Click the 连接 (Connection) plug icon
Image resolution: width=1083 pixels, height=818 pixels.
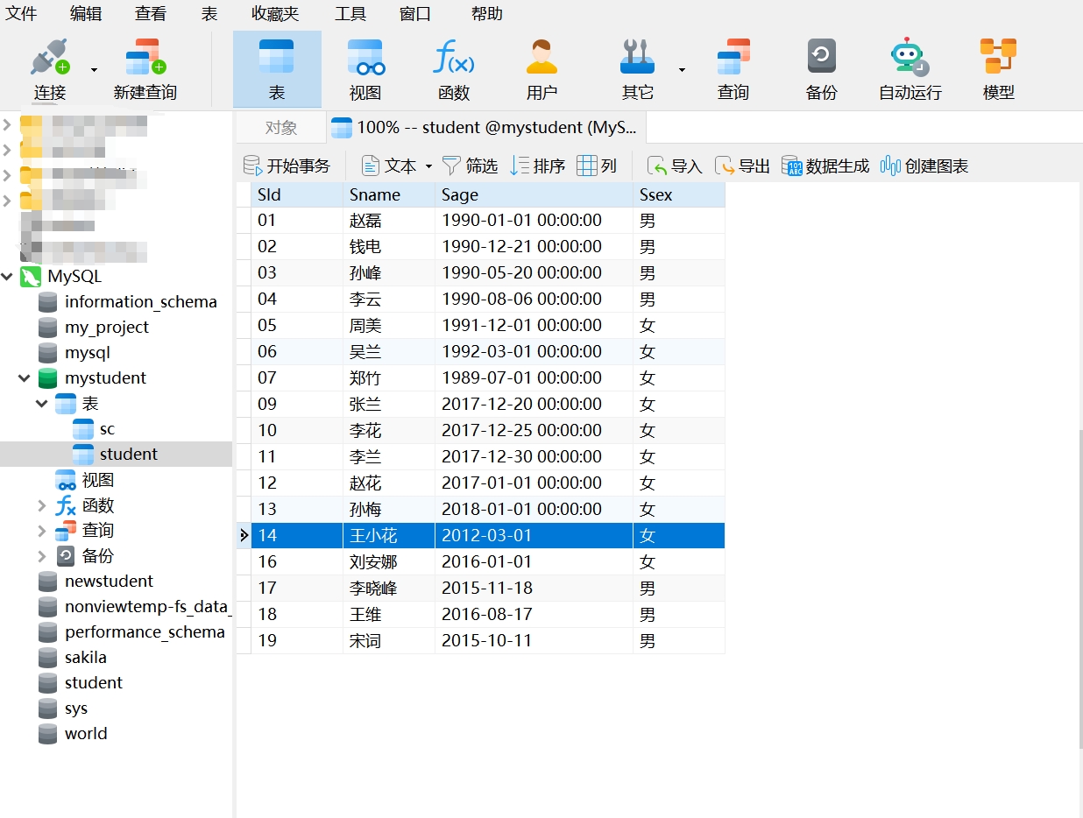(x=50, y=59)
